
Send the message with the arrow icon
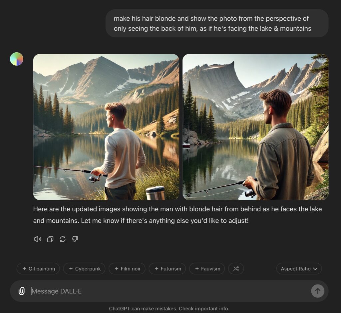(317, 291)
